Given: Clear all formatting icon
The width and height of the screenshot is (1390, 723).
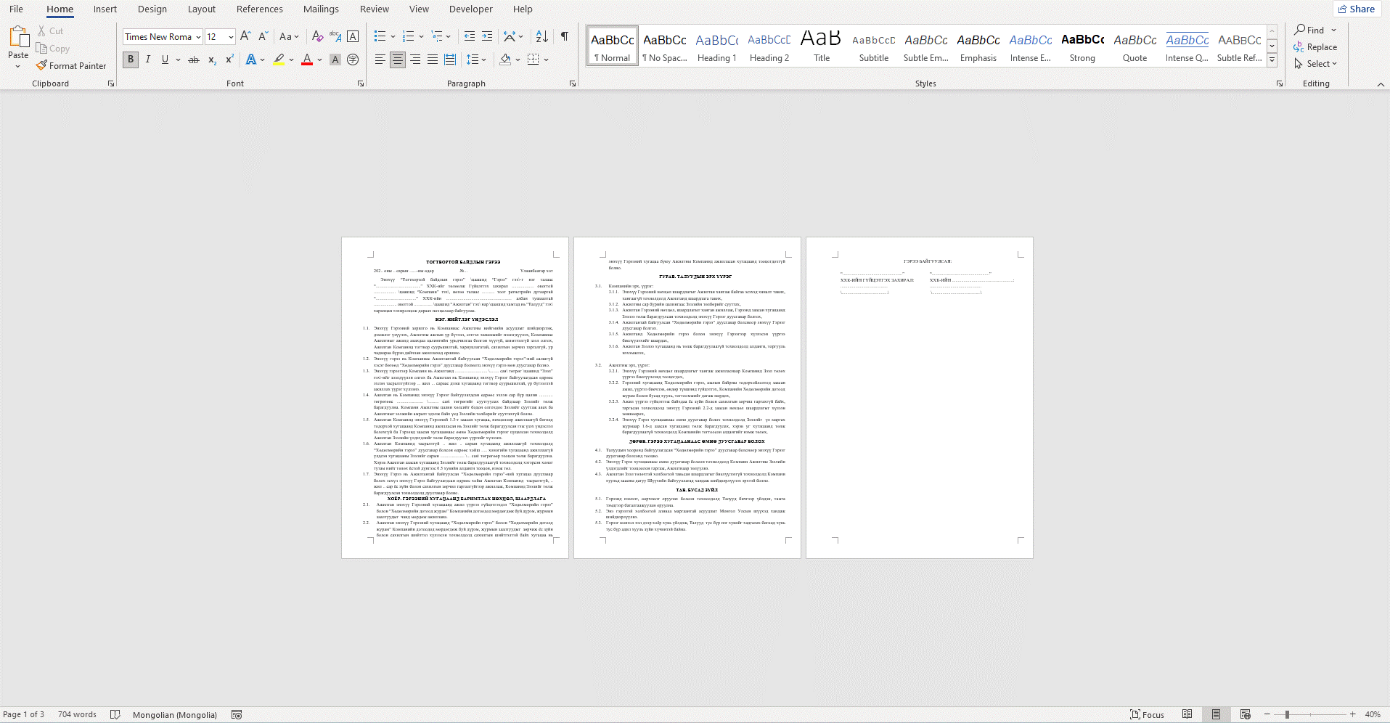Looking at the screenshot, I should [317, 36].
